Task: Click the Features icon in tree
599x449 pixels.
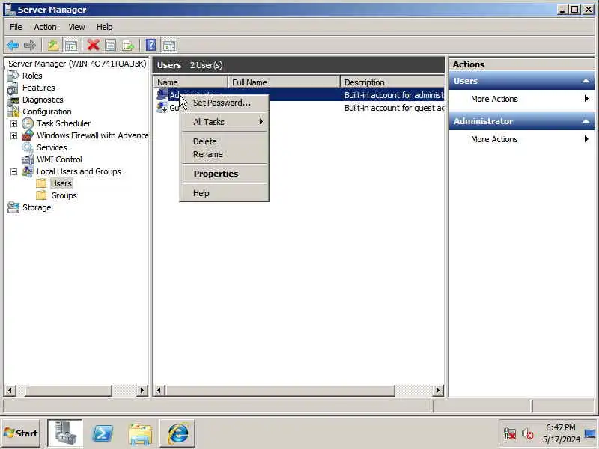Action: point(13,88)
